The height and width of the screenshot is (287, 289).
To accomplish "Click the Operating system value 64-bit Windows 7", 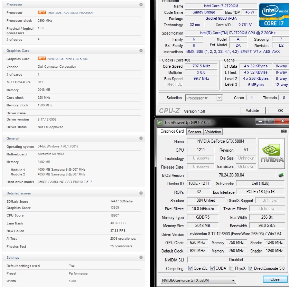I will [x=58, y=146].
